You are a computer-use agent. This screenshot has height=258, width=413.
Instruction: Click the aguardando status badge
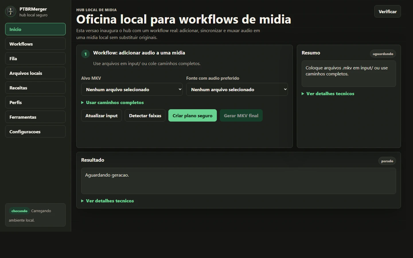coord(383,54)
